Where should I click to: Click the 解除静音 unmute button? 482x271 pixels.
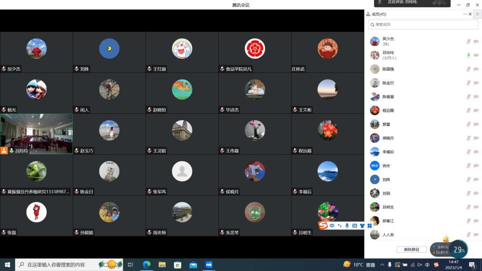click(411, 249)
